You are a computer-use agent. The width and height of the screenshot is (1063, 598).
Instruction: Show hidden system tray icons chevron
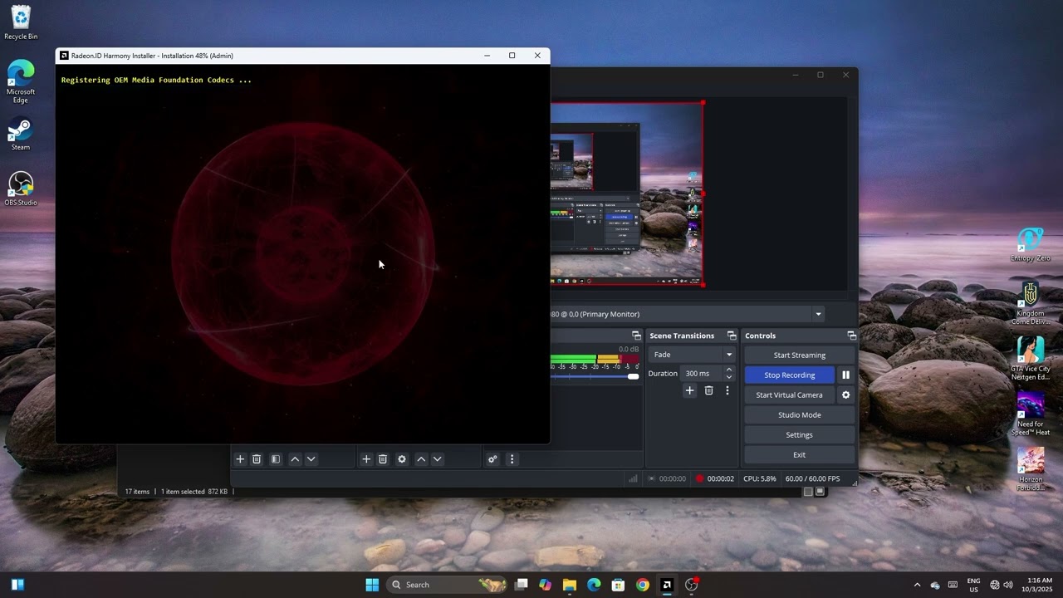[x=917, y=585]
